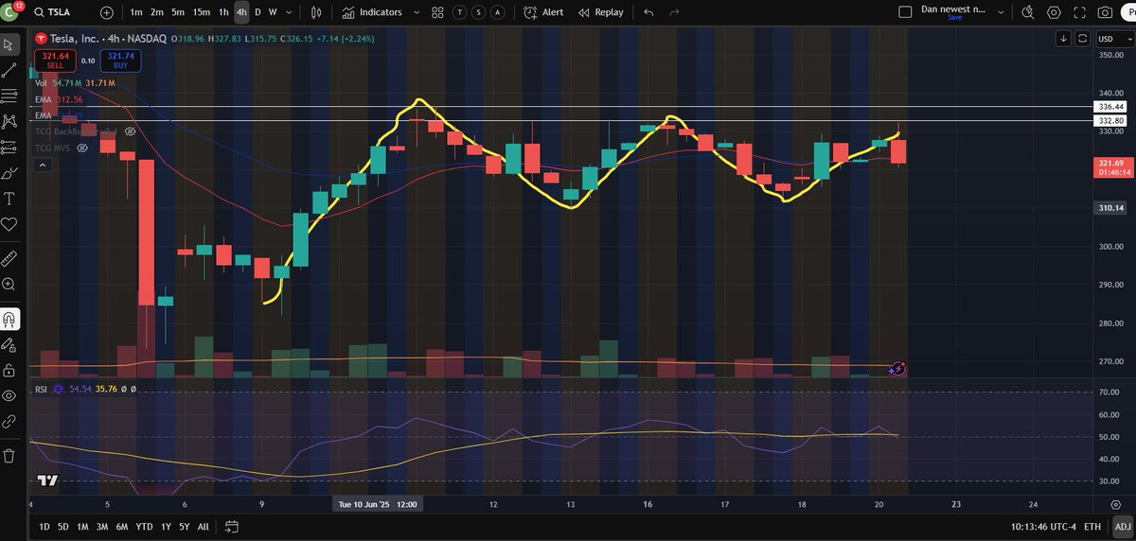This screenshot has width=1136, height=541.
Task: Toggle ETH extended hours session
Action: point(1092,526)
